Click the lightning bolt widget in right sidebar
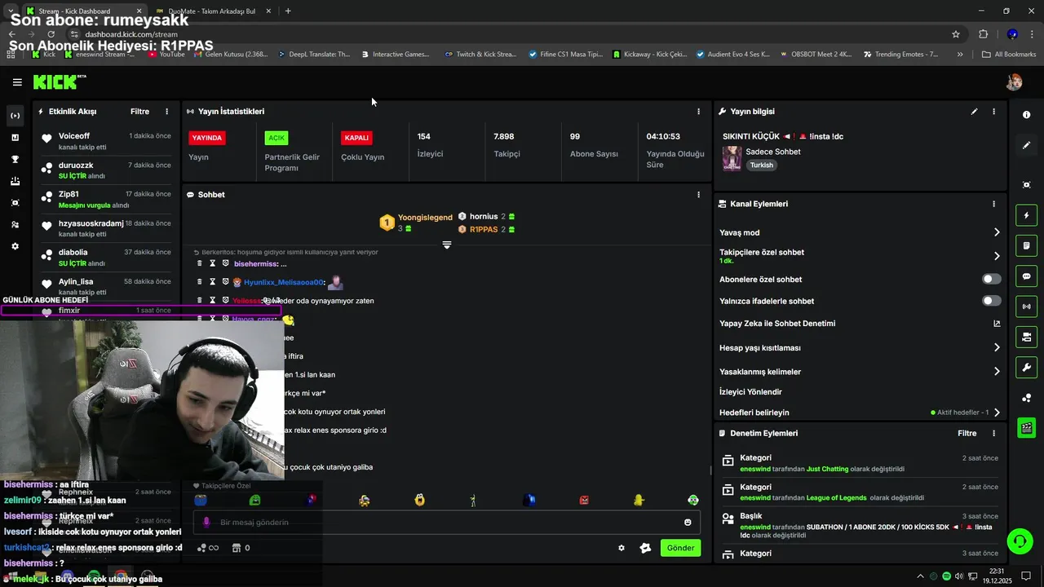This screenshot has height=587, width=1044. point(1027,215)
